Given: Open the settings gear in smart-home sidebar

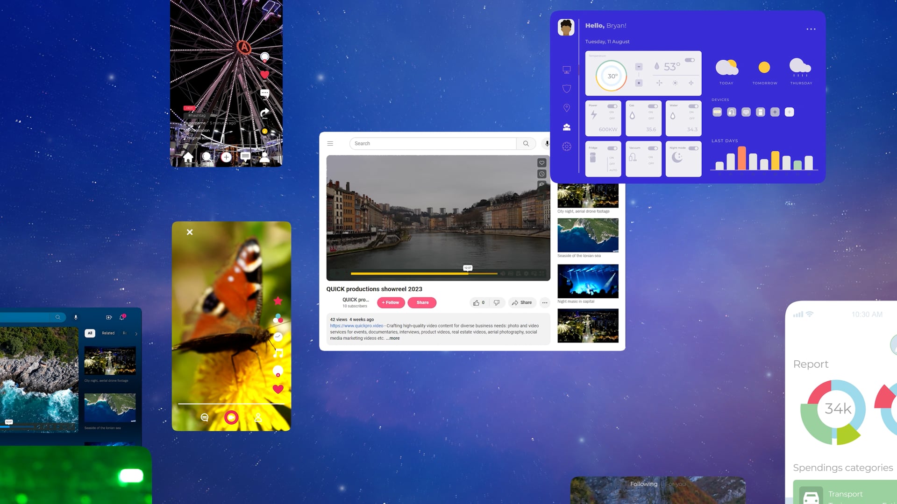Looking at the screenshot, I should tap(566, 147).
